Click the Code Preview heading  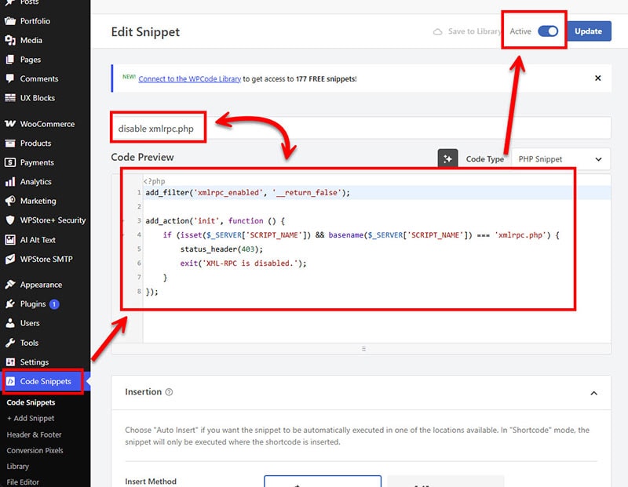[142, 157]
